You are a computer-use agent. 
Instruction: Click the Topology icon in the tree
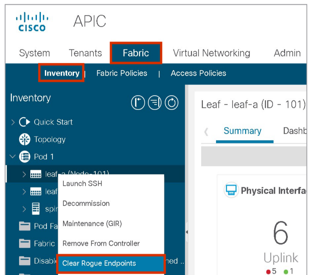[25, 139]
